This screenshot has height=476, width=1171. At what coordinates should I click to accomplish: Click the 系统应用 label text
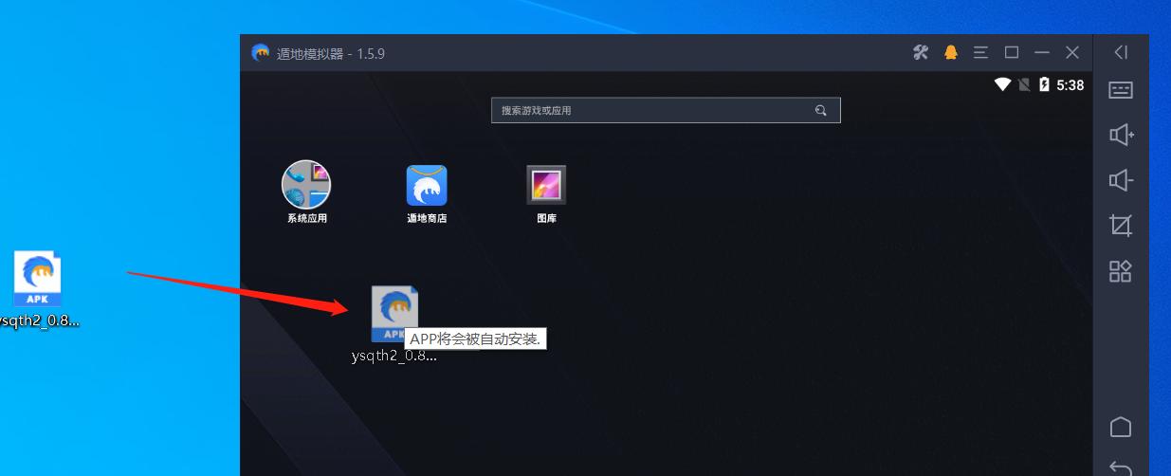(307, 218)
